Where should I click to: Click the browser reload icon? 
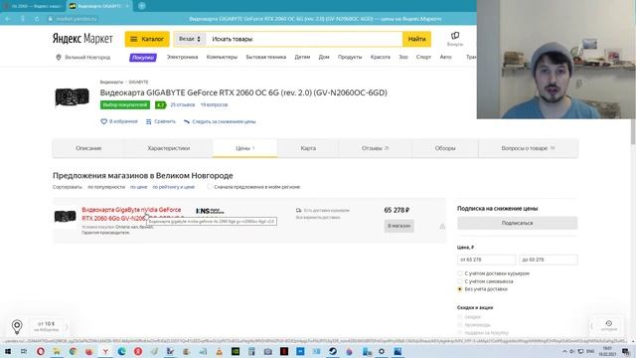pyautogui.click(x=37, y=19)
